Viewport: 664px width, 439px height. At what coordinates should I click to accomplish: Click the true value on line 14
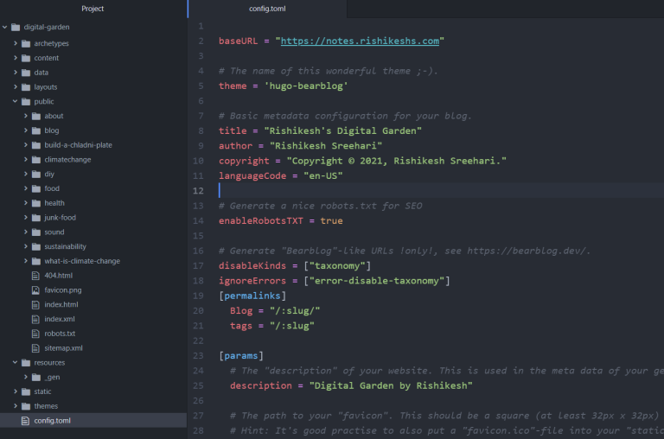(x=331, y=220)
